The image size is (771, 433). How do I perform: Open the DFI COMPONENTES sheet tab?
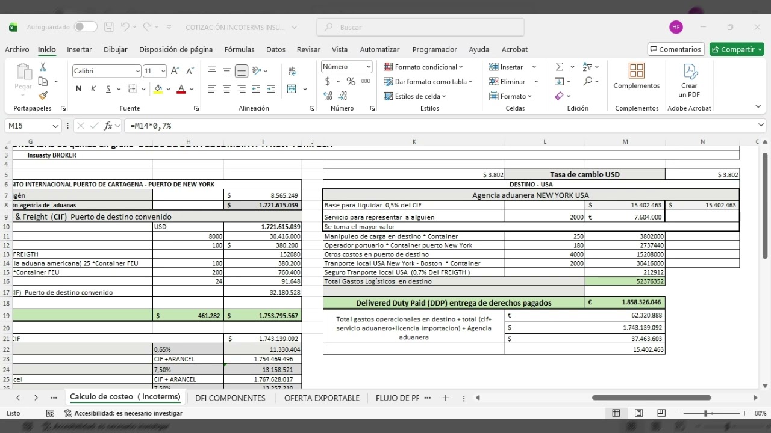click(230, 398)
